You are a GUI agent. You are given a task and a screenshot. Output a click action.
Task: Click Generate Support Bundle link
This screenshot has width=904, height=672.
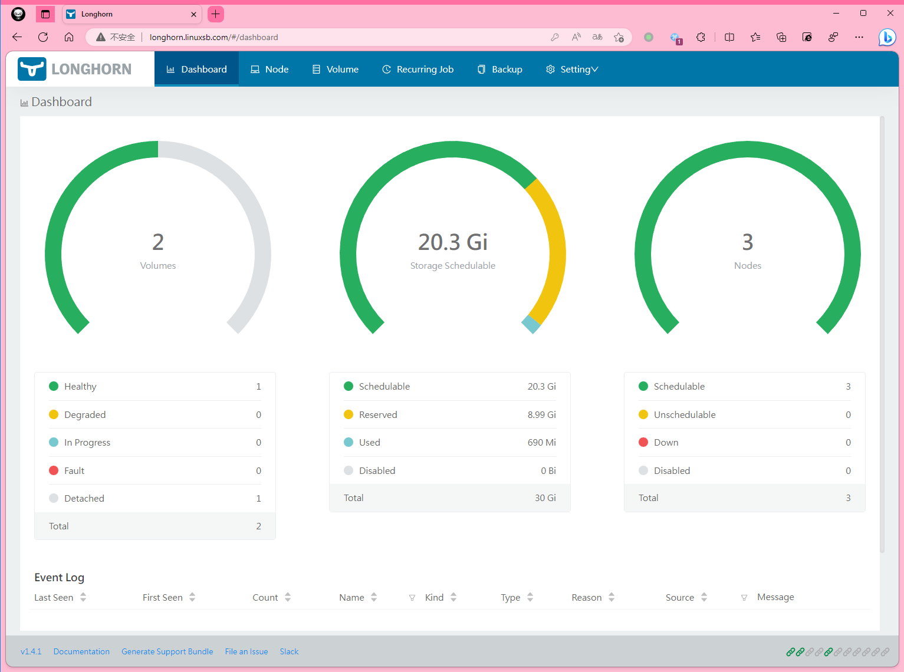coord(167,651)
